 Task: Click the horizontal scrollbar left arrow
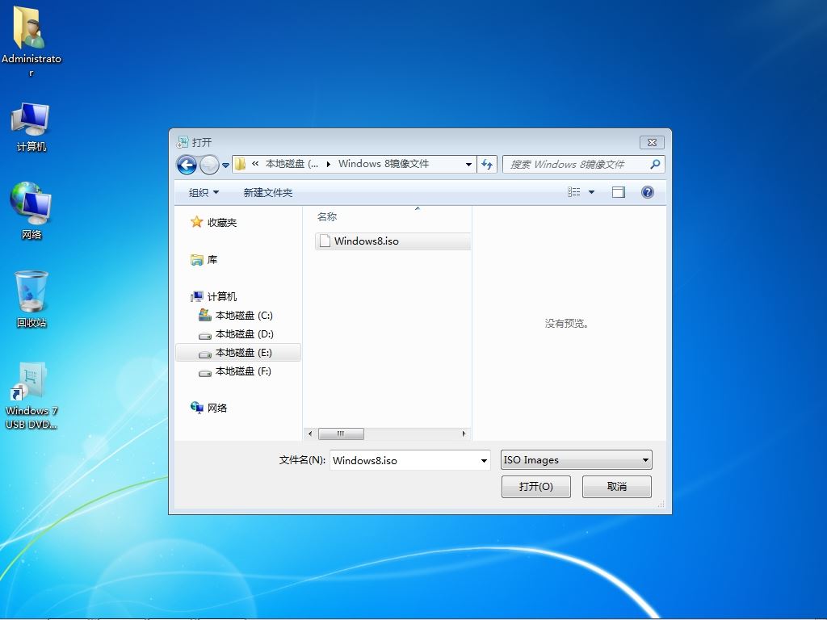310,434
